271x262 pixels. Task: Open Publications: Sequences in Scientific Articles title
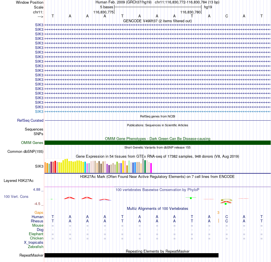(x=157, y=125)
